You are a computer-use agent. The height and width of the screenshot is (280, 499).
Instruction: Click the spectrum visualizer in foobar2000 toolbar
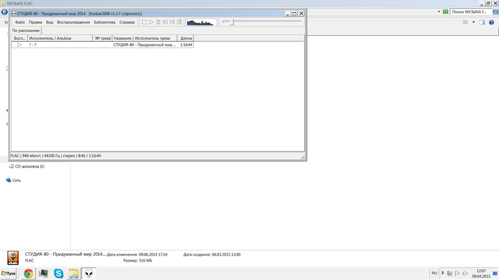click(200, 22)
